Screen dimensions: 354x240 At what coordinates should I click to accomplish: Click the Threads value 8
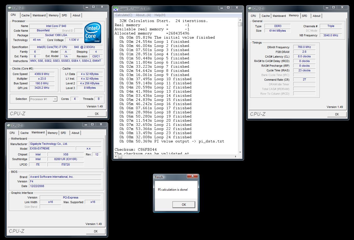(x=99, y=99)
